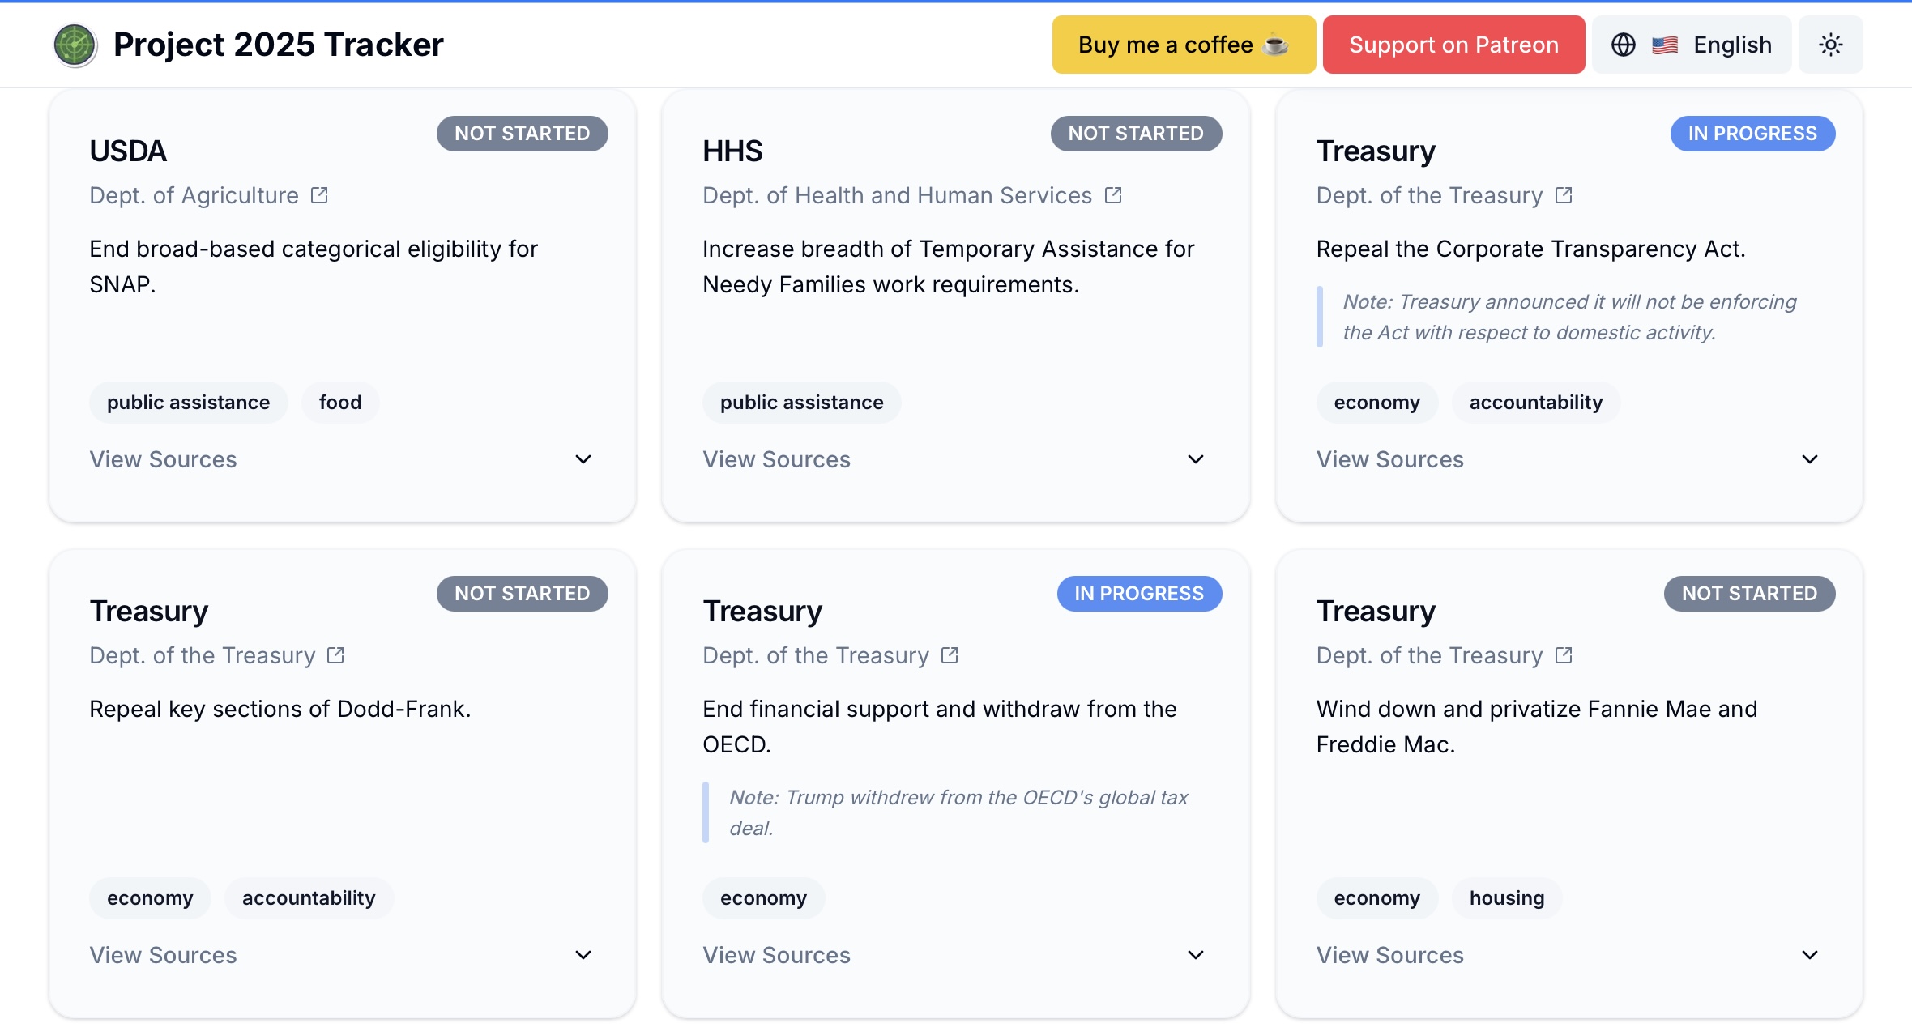Select the food tag on USDA card
The height and width of the screenshot is (1036, 1912).
340,403
